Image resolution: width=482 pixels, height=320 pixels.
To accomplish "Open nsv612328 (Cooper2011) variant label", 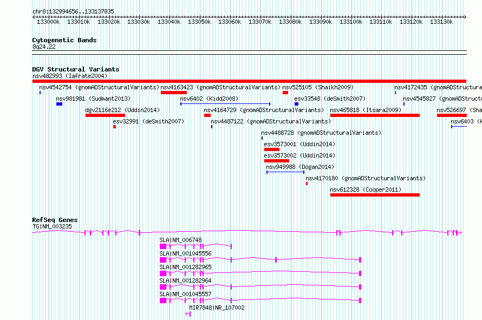I will (x=366, y=190).
